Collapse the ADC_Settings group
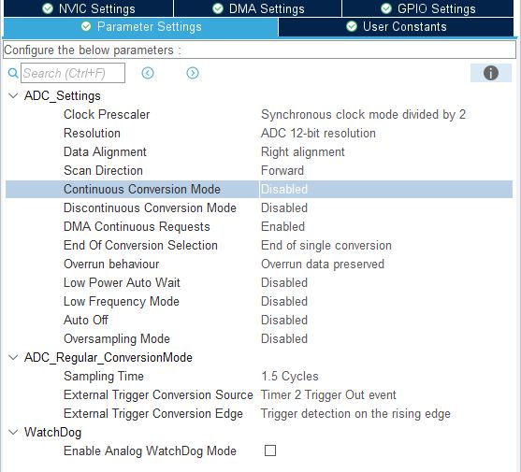 [13, 96]
